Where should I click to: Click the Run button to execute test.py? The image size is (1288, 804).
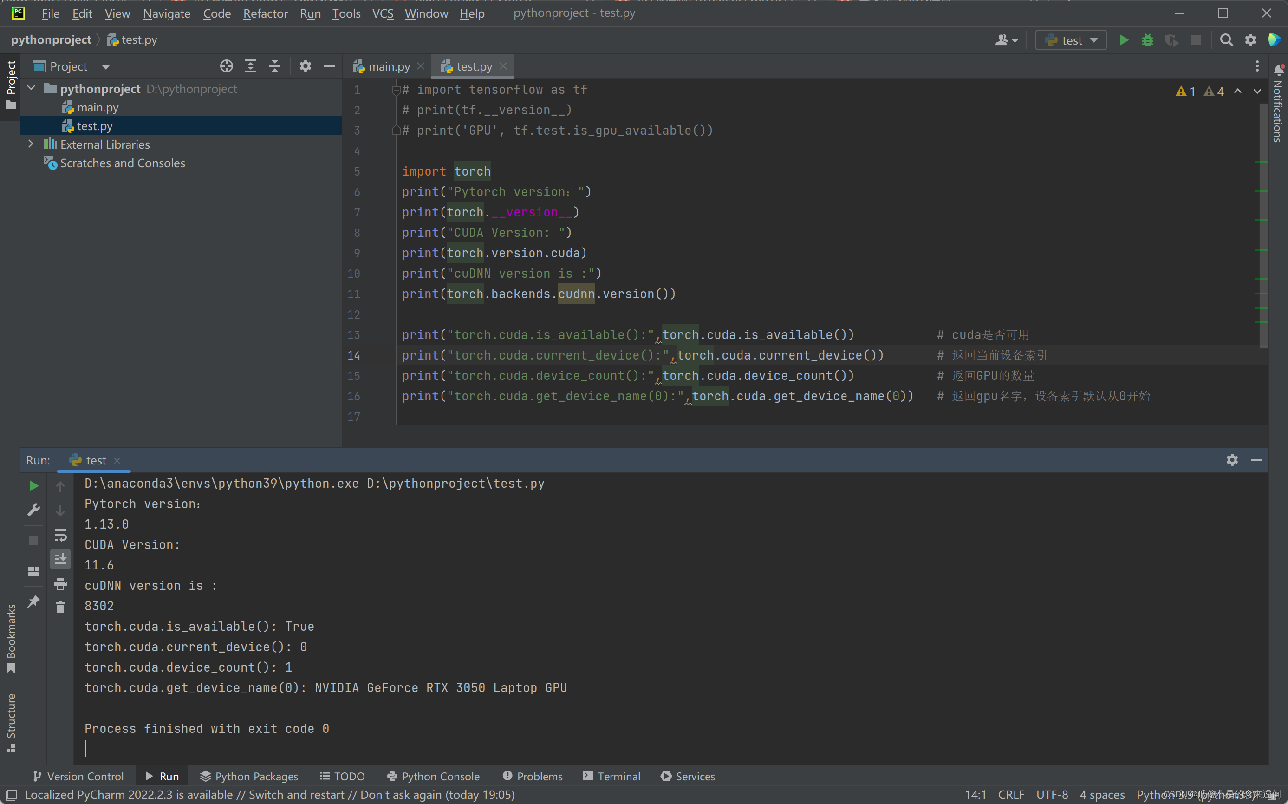(1123, 39)
